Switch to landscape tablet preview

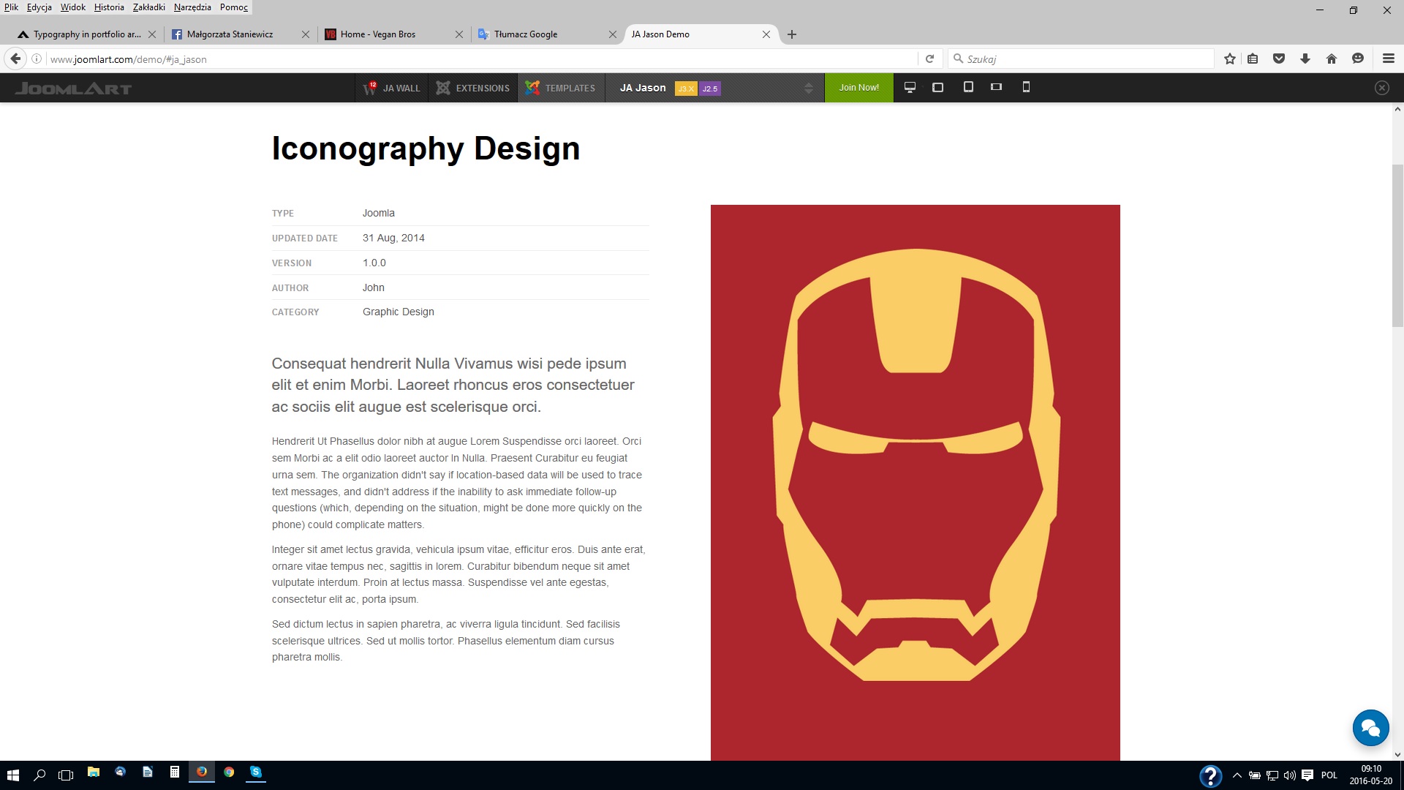(938, 87)
